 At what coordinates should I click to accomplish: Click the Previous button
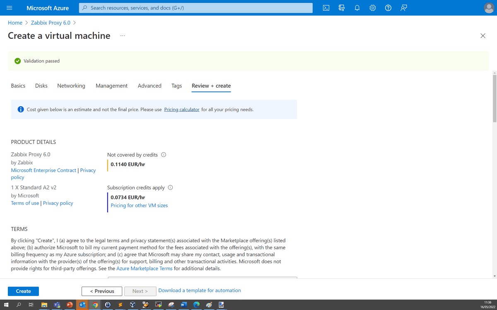pyautogui.click(x=102, y=291)
